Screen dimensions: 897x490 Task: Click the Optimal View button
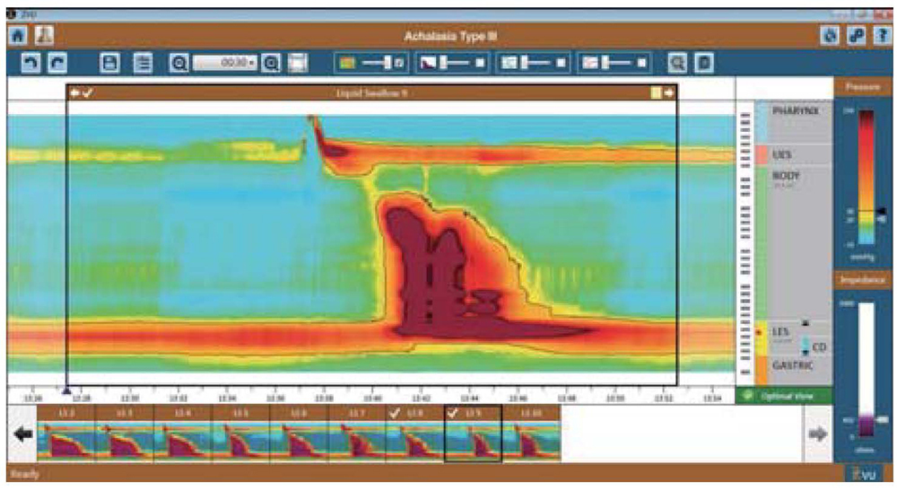pos(784,395)
